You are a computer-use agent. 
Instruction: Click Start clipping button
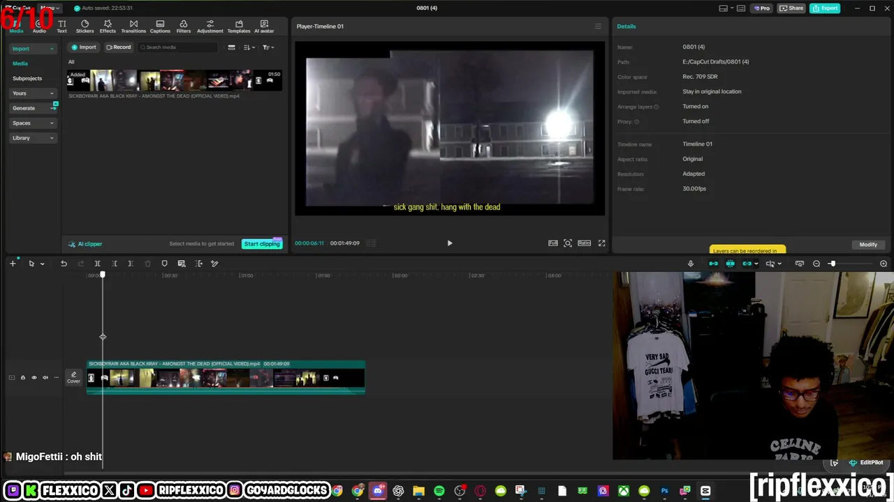[x=262, y=244]
